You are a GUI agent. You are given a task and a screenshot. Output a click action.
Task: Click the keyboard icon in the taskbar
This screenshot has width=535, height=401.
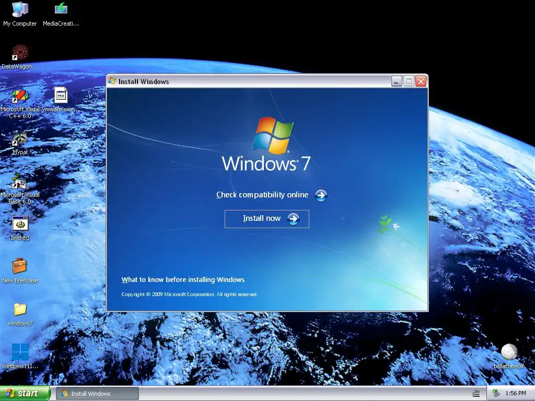coord(476,394)
